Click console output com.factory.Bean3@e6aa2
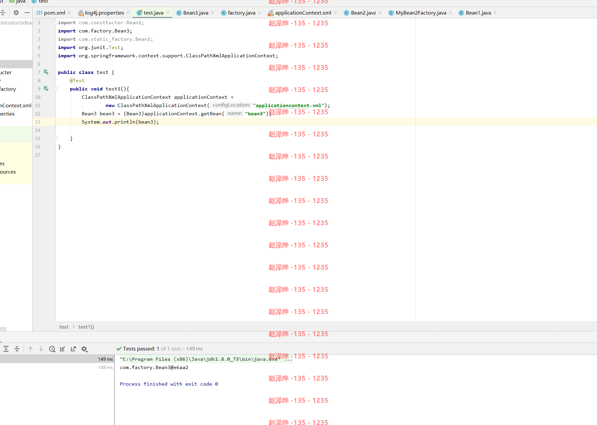 click(x=154, y=367)
